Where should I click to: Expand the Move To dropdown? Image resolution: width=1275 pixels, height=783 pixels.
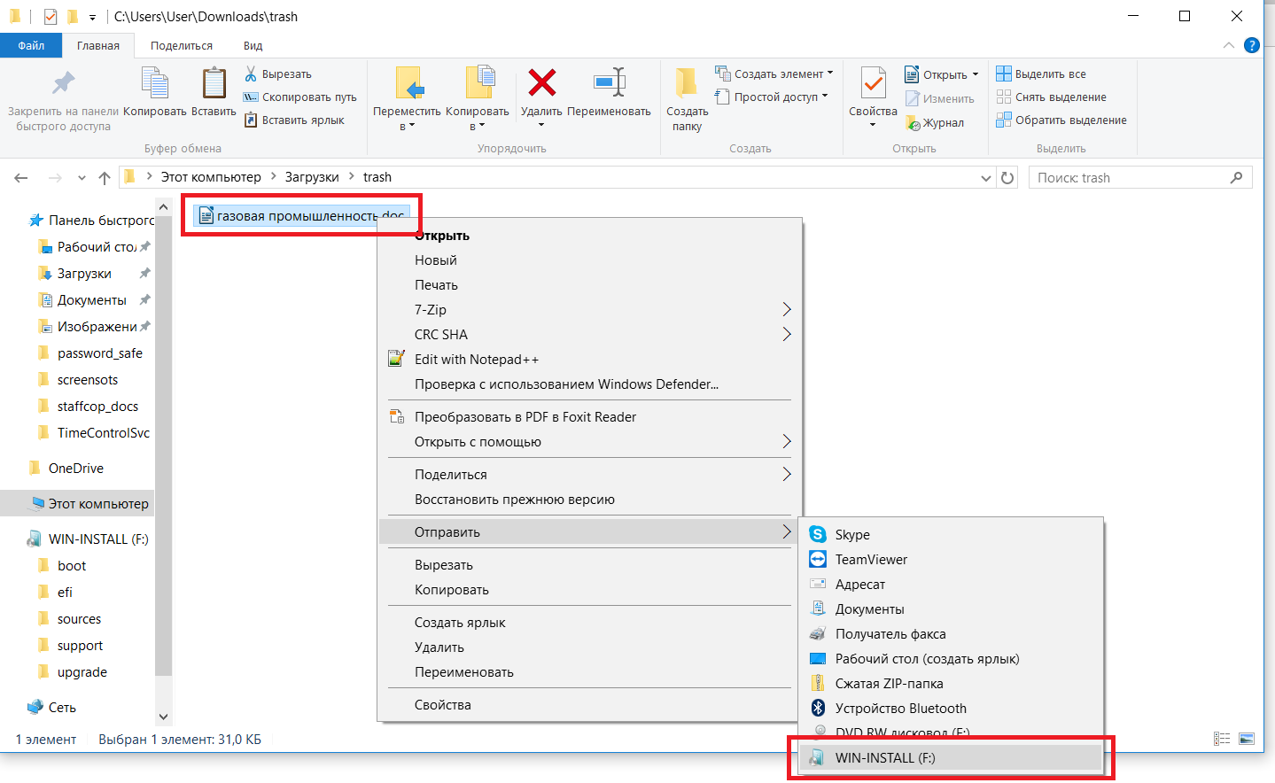407,126
